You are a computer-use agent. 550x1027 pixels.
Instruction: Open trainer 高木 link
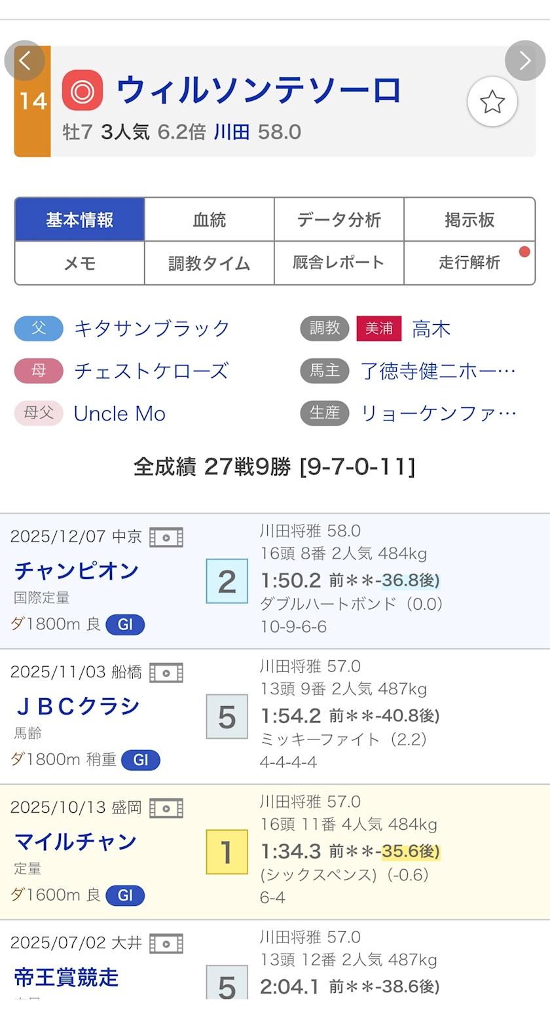click(x=431, y=329)
